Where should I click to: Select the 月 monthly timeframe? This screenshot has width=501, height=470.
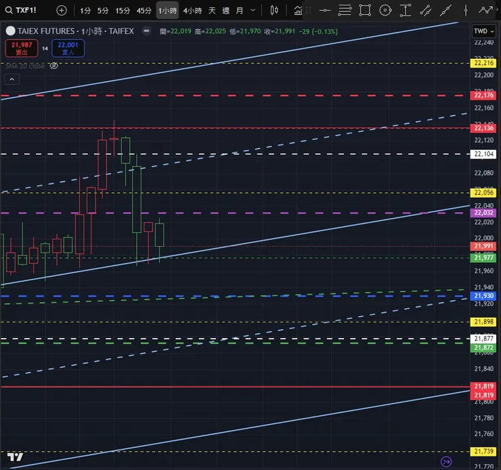click(239, 11)
